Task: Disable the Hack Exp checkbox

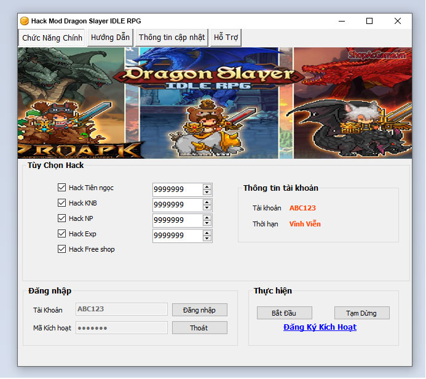Action: click(x=61, y=234)
